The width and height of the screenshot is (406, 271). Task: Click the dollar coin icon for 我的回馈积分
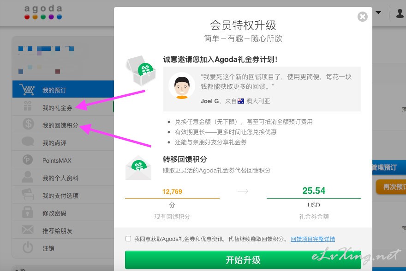click(28, 124)
